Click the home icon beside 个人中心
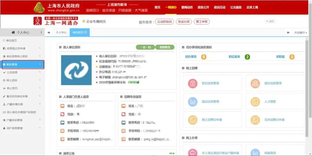The height and width of the screenshot is (156, 312). 13,32
